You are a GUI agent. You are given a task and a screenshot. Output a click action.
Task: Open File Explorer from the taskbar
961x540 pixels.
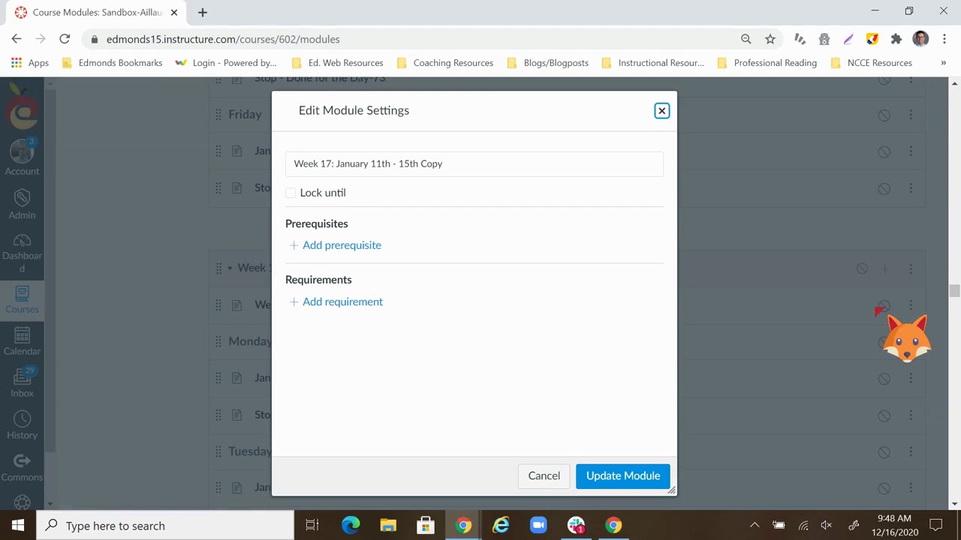pos(388,525)
